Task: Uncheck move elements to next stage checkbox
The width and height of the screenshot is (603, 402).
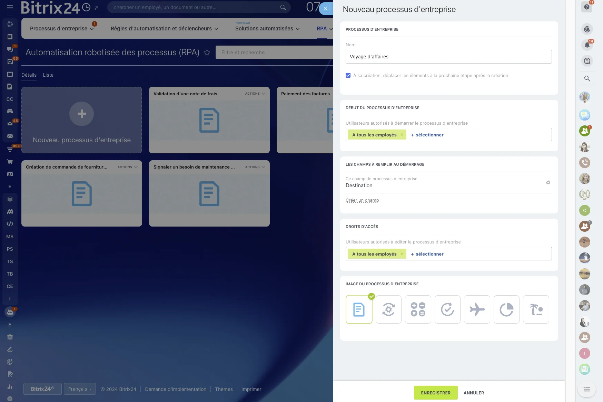Action: coord(348,75)
